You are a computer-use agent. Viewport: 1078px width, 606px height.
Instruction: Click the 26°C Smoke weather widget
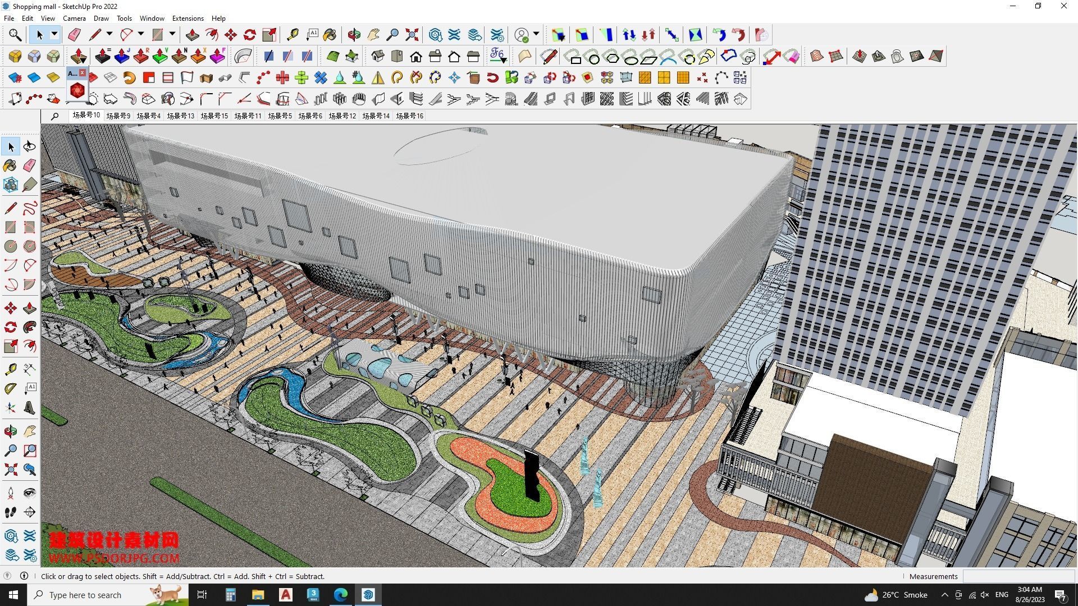point(896,595)
